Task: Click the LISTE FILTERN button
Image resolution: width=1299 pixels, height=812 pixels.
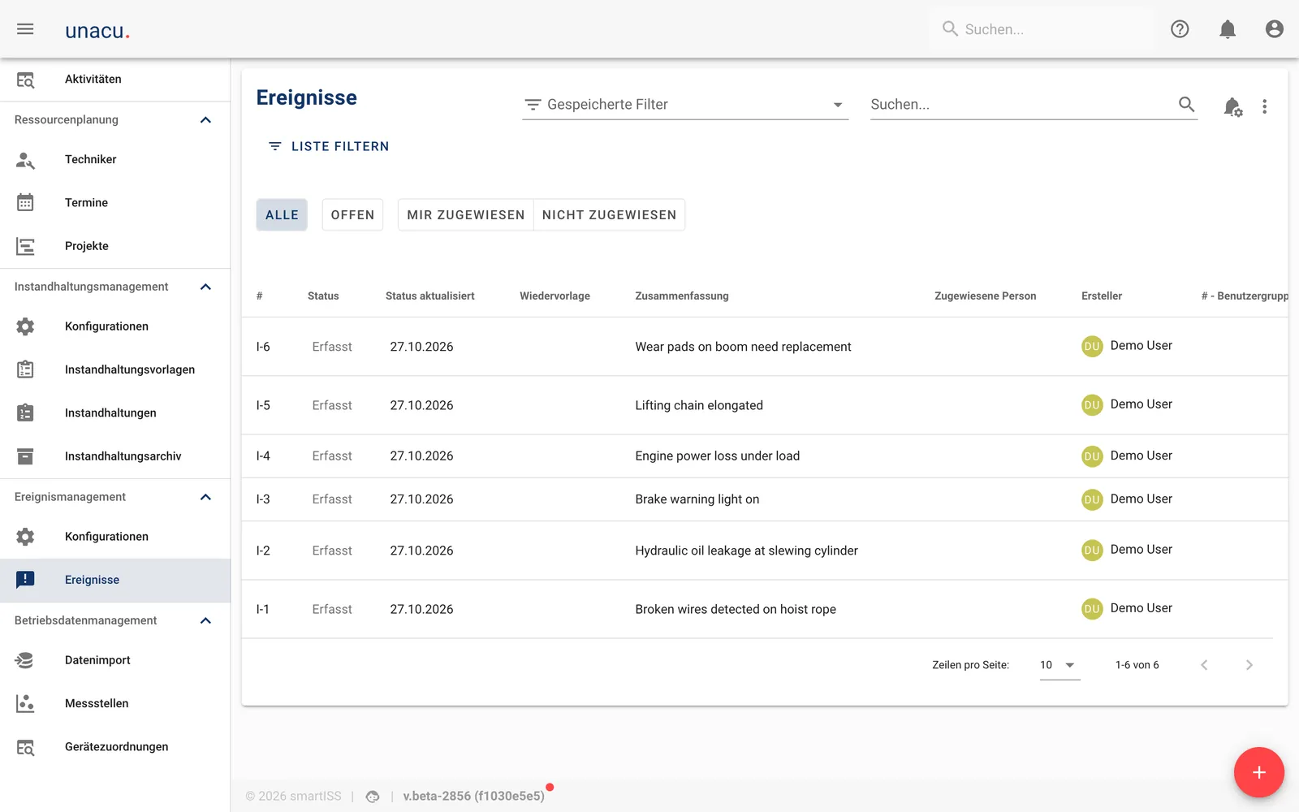Action: click(x=329, y=146)
